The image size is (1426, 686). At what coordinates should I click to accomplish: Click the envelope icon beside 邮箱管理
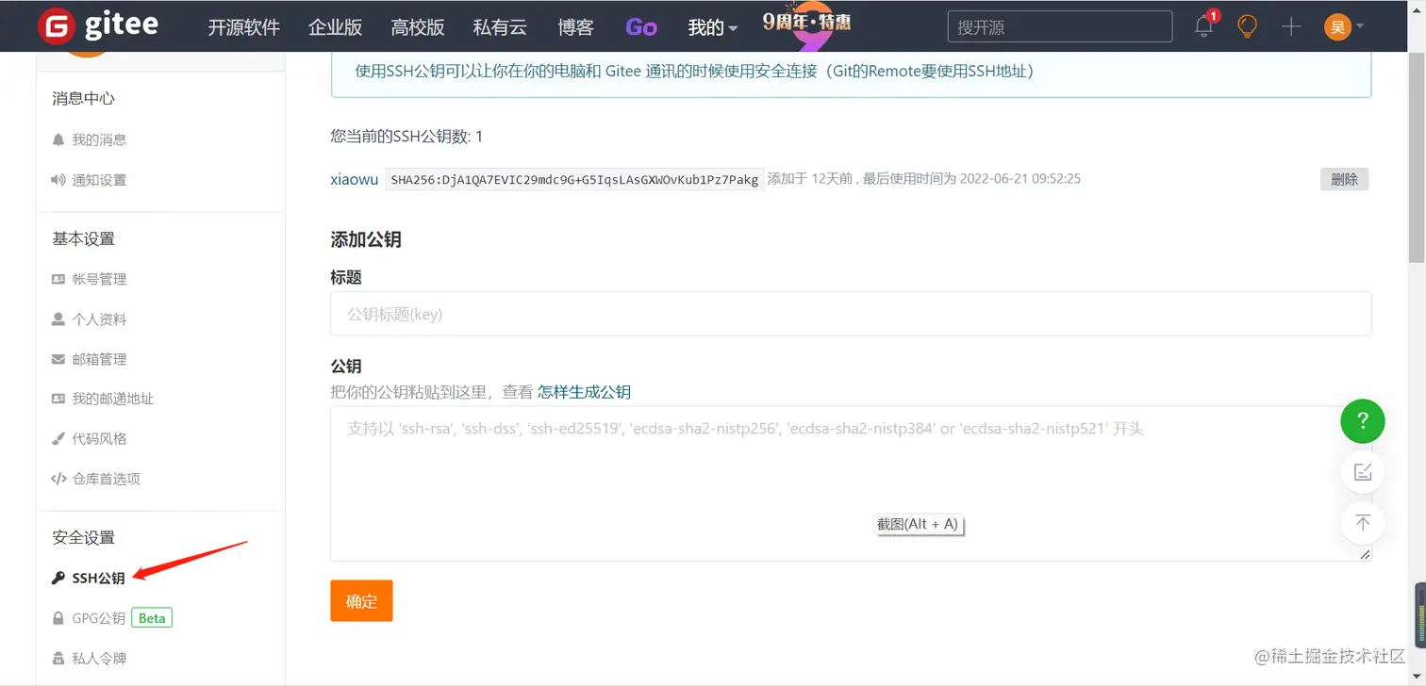pyautogui.click(x=58, y=359)
